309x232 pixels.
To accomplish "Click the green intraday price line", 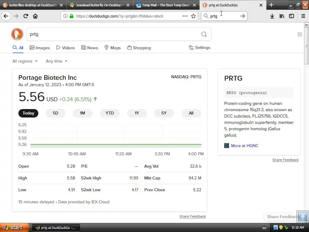I will pyautogui.click(x=116, y=144).
